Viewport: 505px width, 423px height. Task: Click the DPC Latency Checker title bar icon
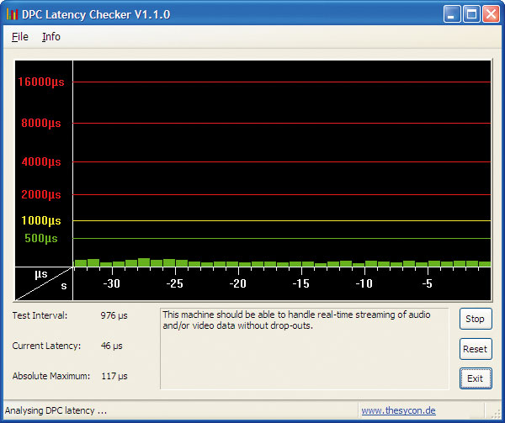pos(12,14)
